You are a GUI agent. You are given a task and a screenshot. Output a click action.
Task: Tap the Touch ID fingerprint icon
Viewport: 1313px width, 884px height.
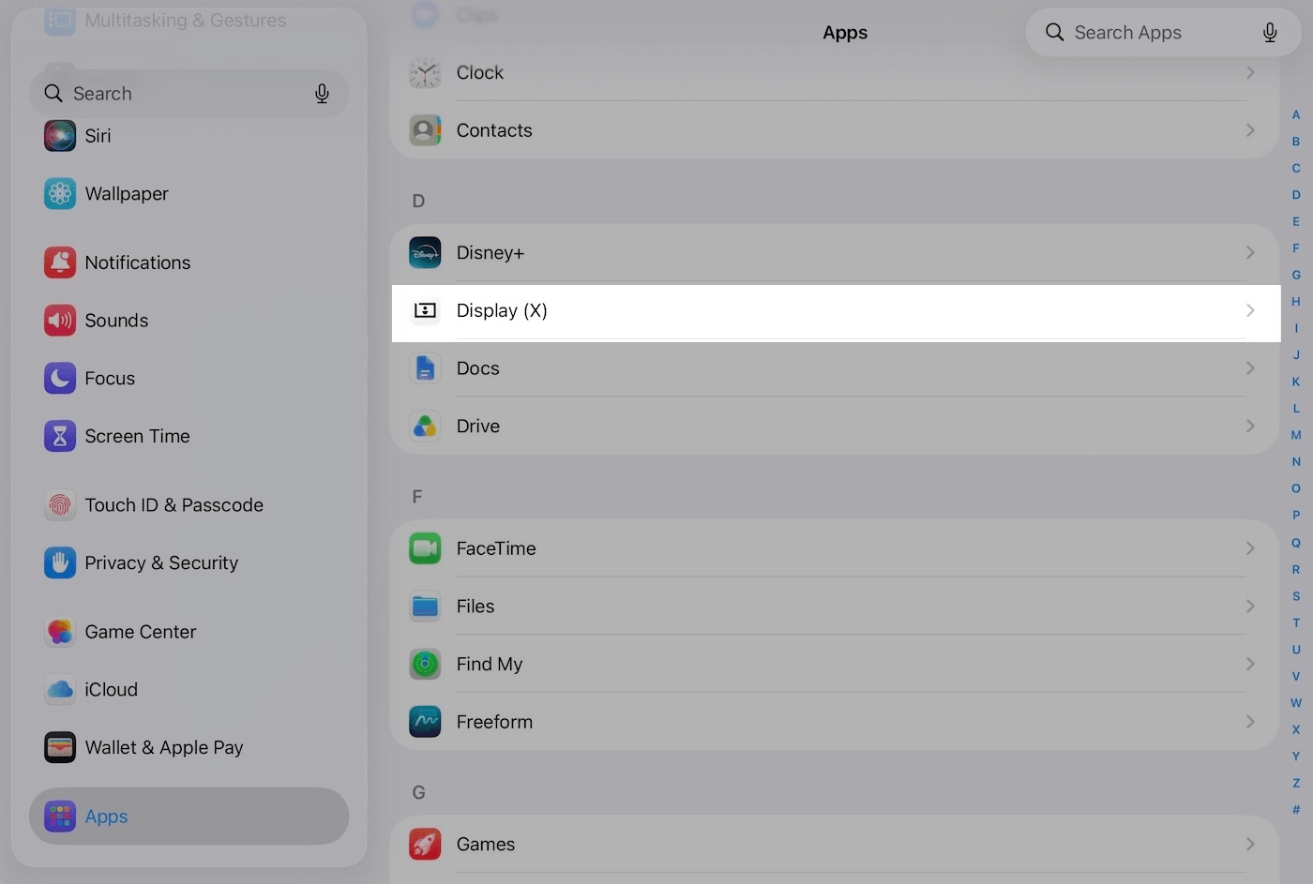(x=60, y=505)
